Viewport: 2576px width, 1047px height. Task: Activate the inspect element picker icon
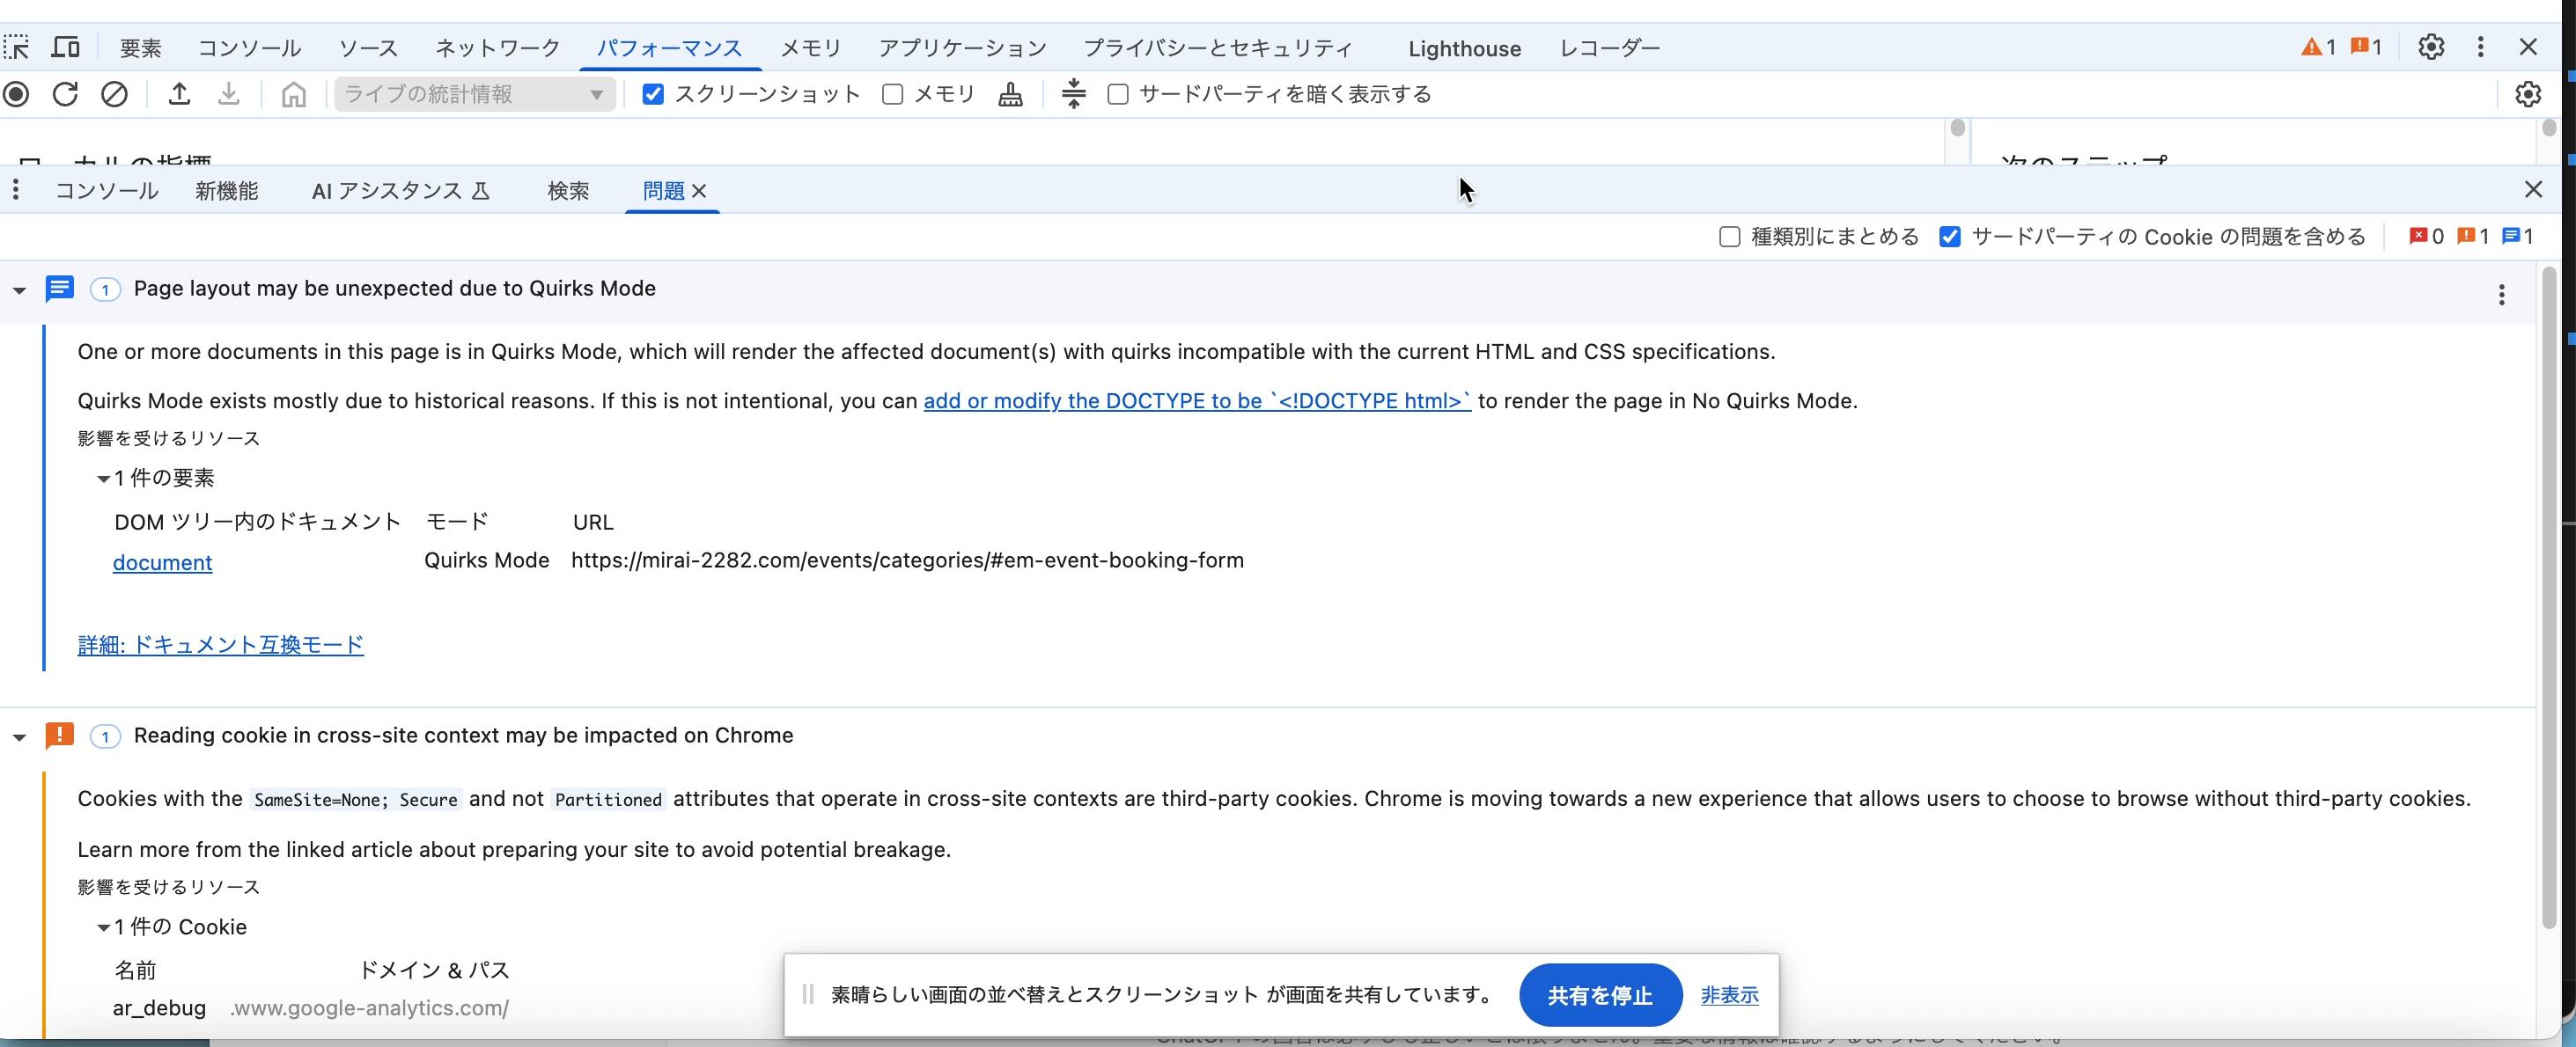click(16, 47)
